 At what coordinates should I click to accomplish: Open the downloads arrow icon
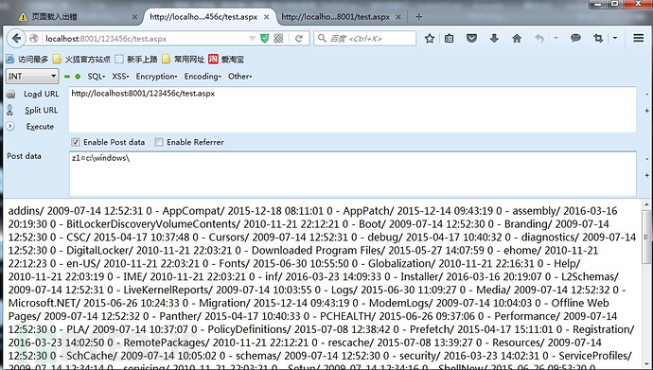point(494,38)
